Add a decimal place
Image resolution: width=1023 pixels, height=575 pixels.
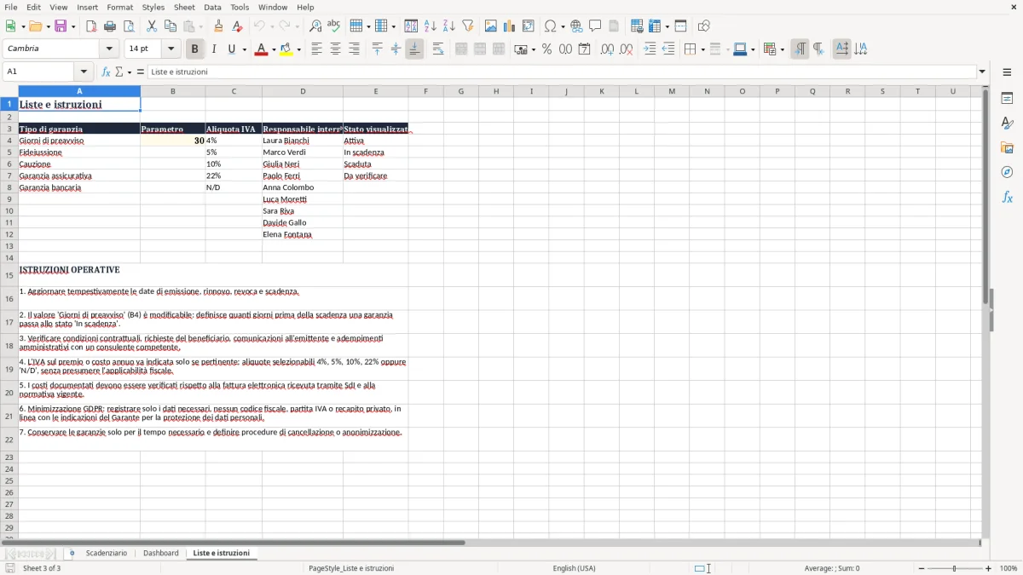(607, 49)
